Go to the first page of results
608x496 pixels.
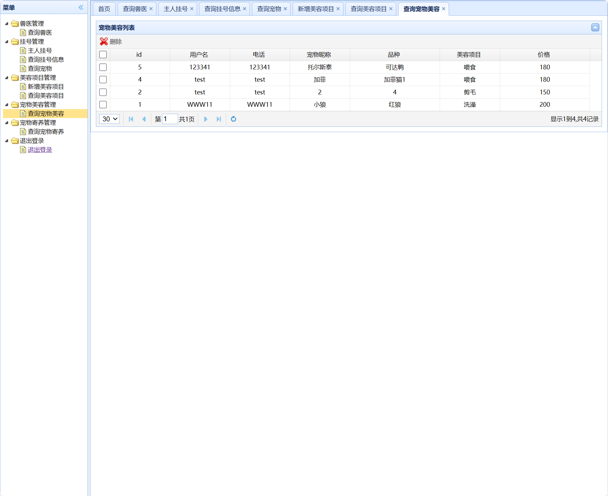coord(131,119)
